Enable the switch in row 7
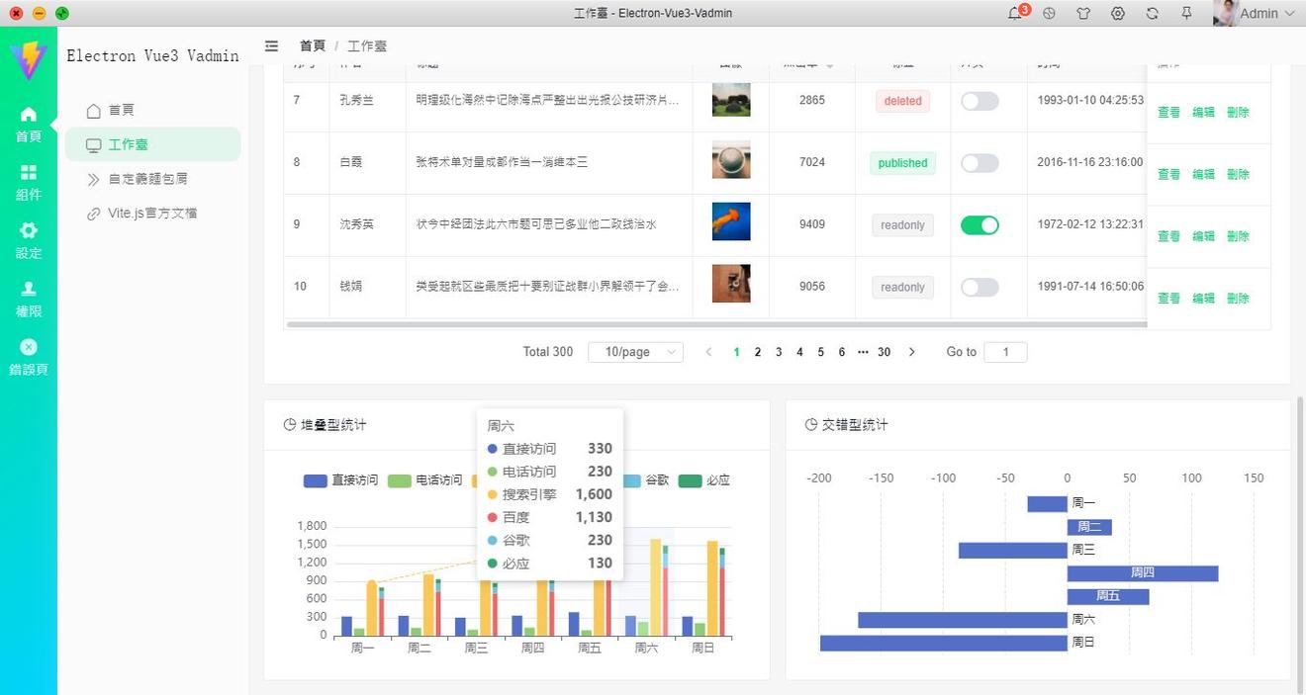This screenshot has height=695, width=1306. [979, 101]
